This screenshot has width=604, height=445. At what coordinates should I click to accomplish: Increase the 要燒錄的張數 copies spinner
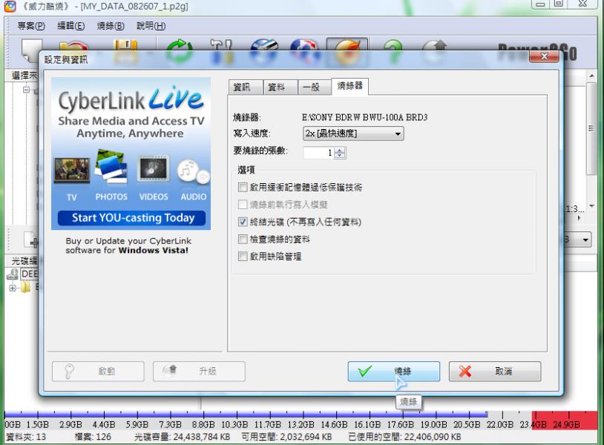341,149
